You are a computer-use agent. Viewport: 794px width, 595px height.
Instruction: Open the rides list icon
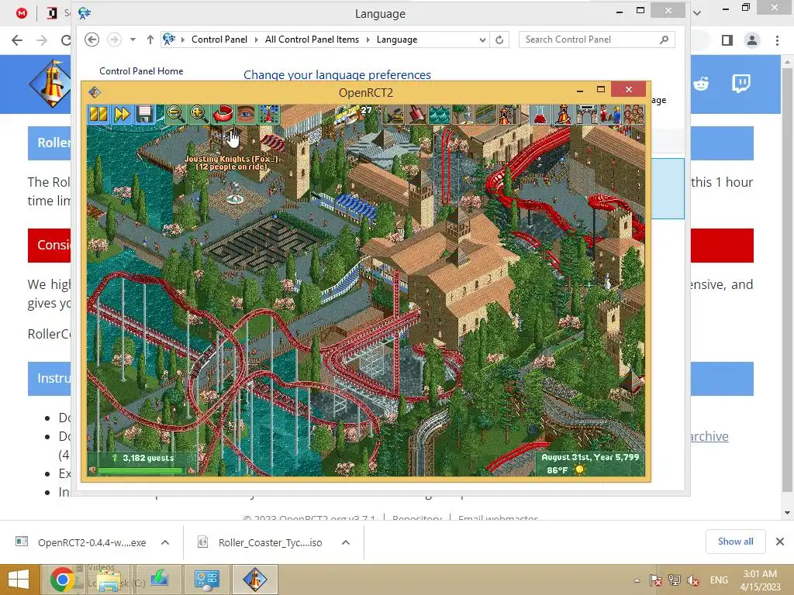pyautogui.click(x=563, y=115)
